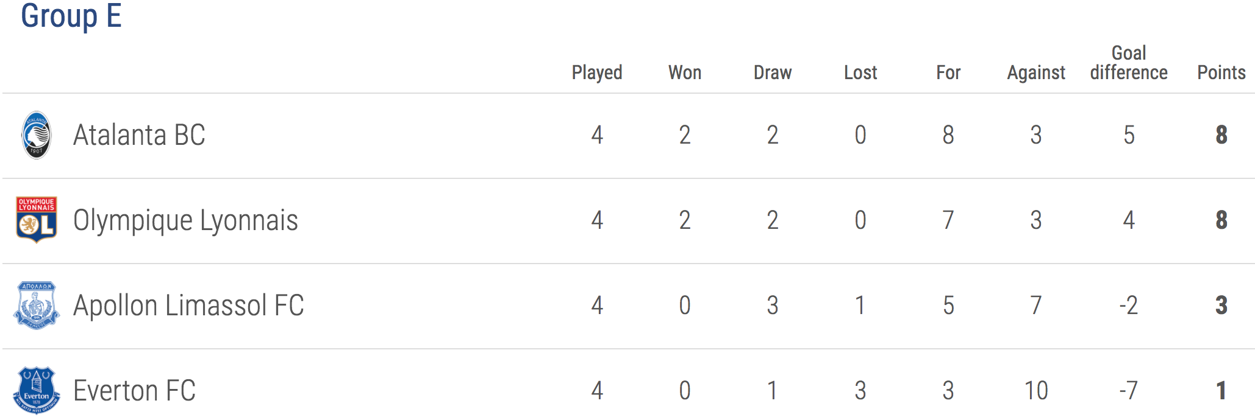
Task: Select the Won column header
Action: [x=685, y=72]
